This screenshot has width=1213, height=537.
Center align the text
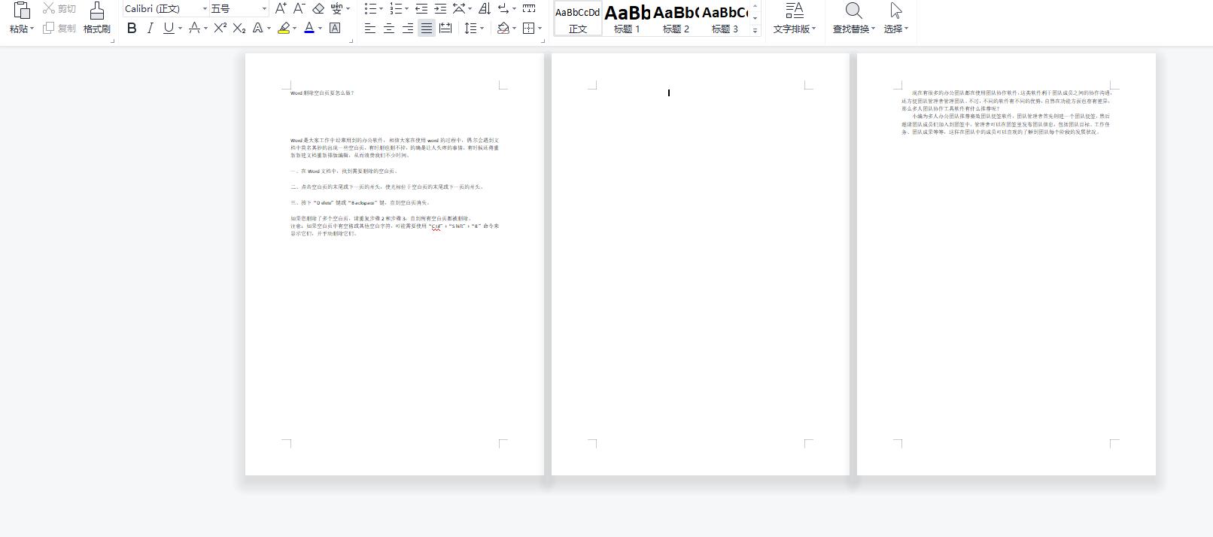tap(389, 28)
